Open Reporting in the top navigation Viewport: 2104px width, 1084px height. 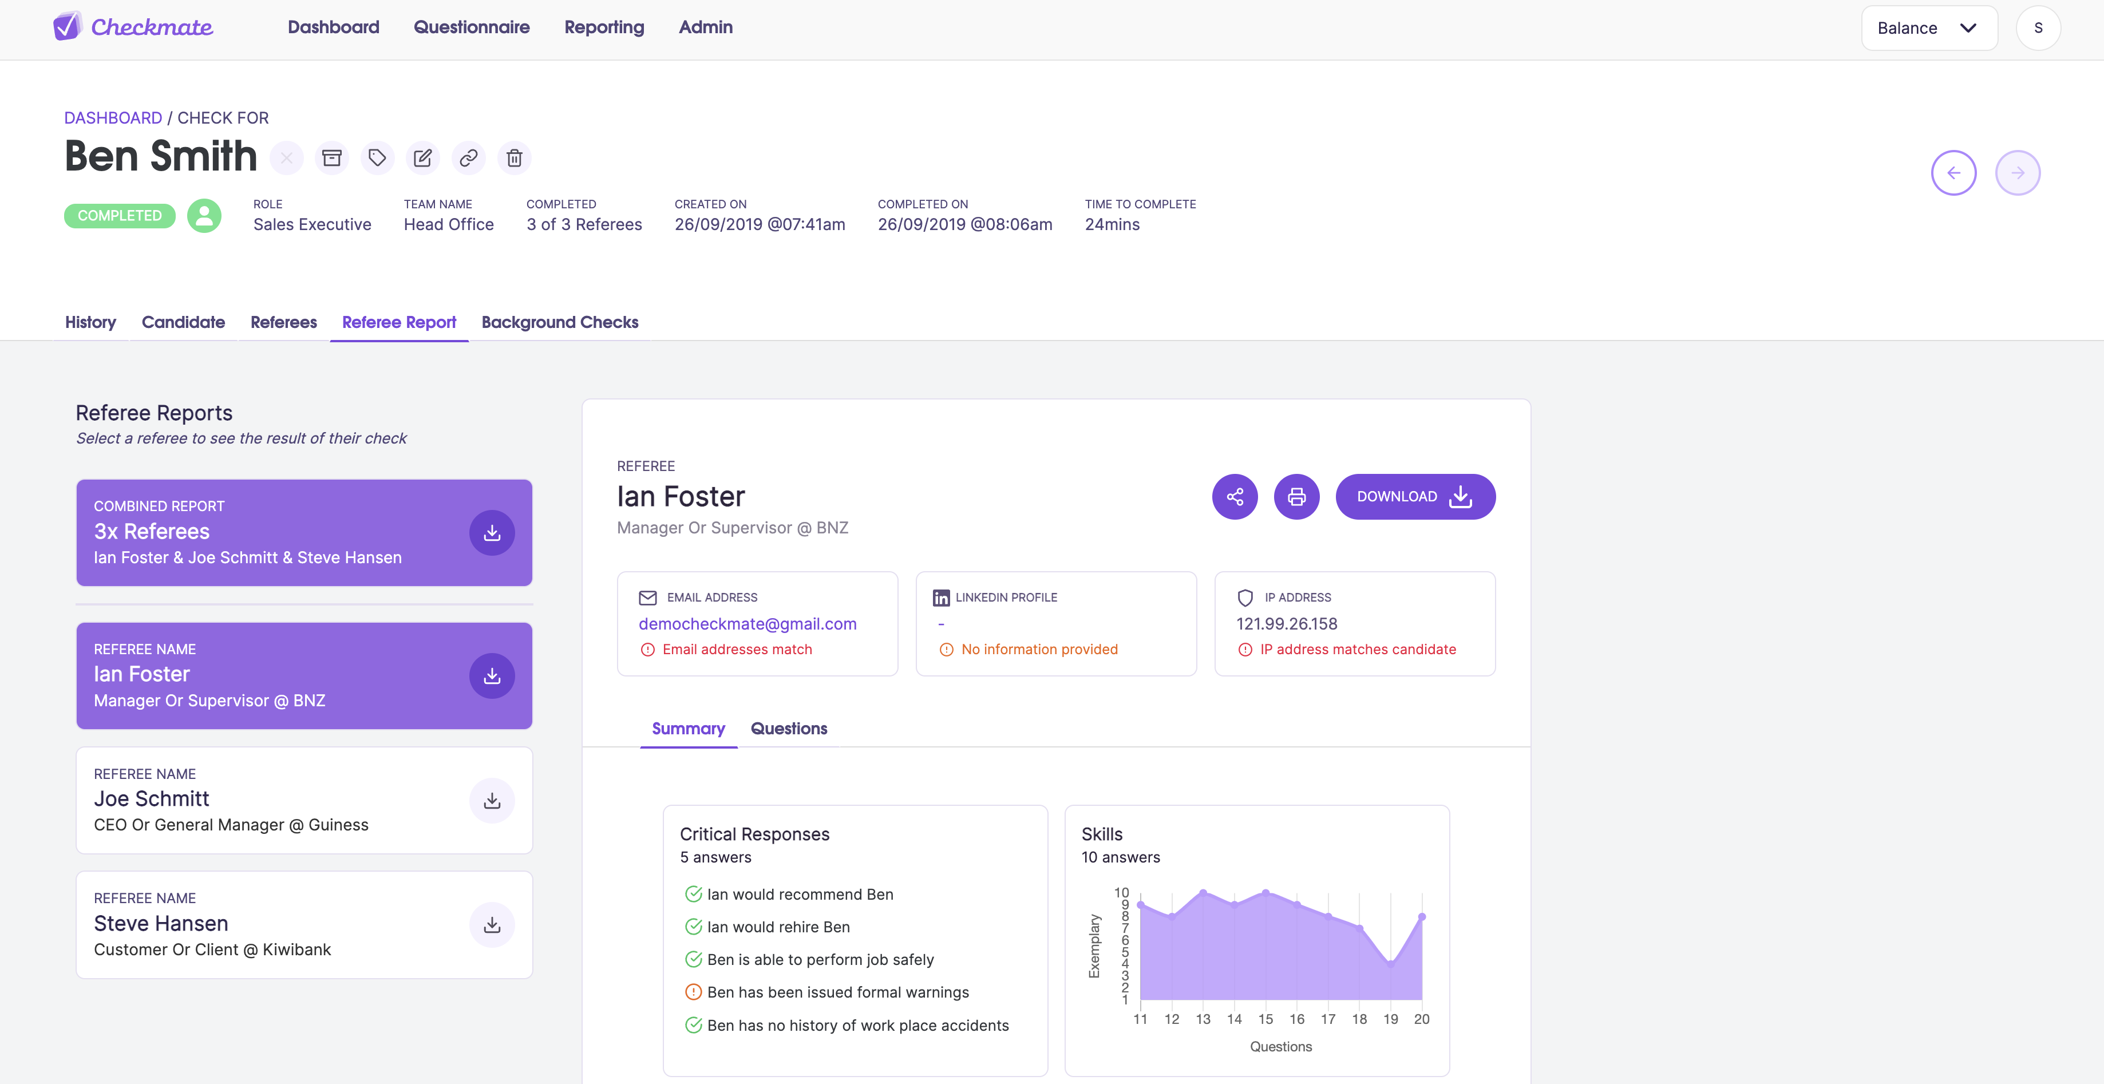604,27
